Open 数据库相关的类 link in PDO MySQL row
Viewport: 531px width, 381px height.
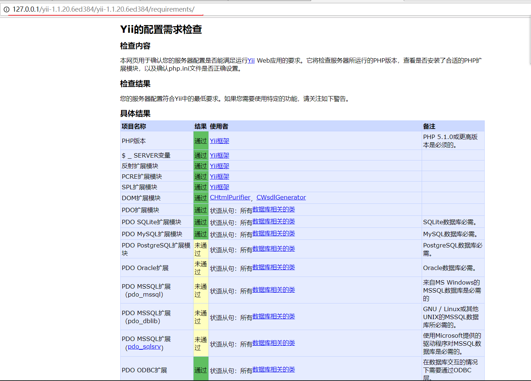[274, 233]
